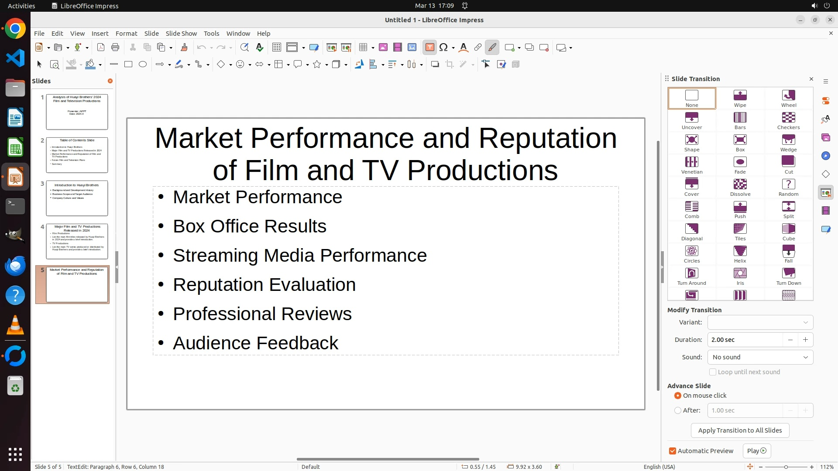
Task: Click the Print toolbar icon
Action: [115, 48]
